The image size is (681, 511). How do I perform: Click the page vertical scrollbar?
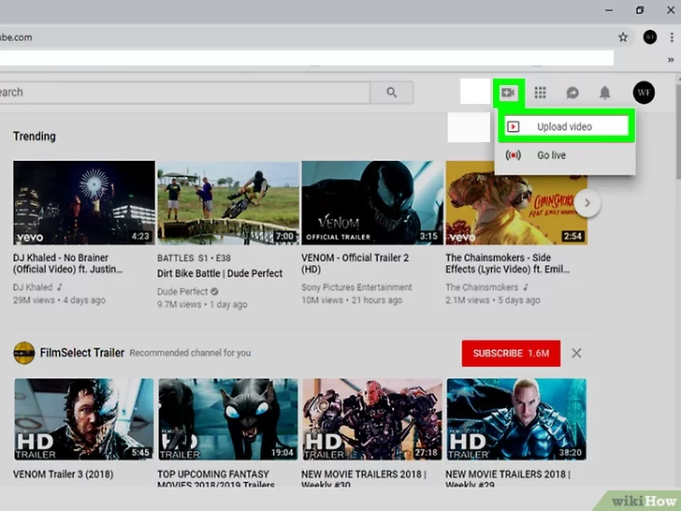(x=678, y=130)
